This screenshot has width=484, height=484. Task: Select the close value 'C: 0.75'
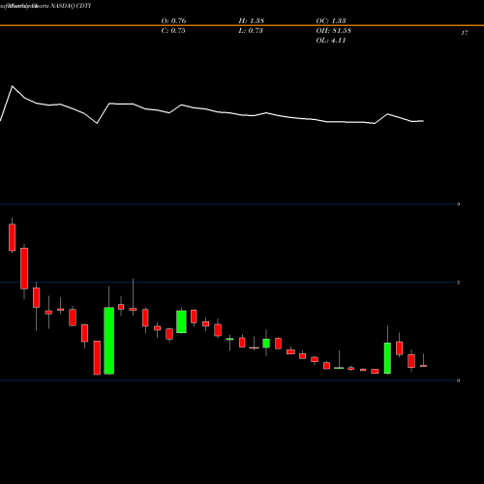(173, 31)
